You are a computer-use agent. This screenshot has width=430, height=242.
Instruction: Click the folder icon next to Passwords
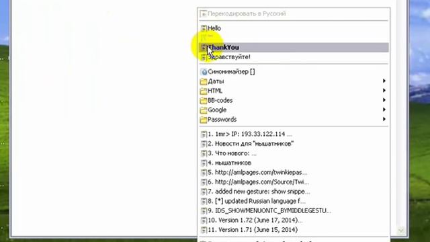click(x=204, y=120)
